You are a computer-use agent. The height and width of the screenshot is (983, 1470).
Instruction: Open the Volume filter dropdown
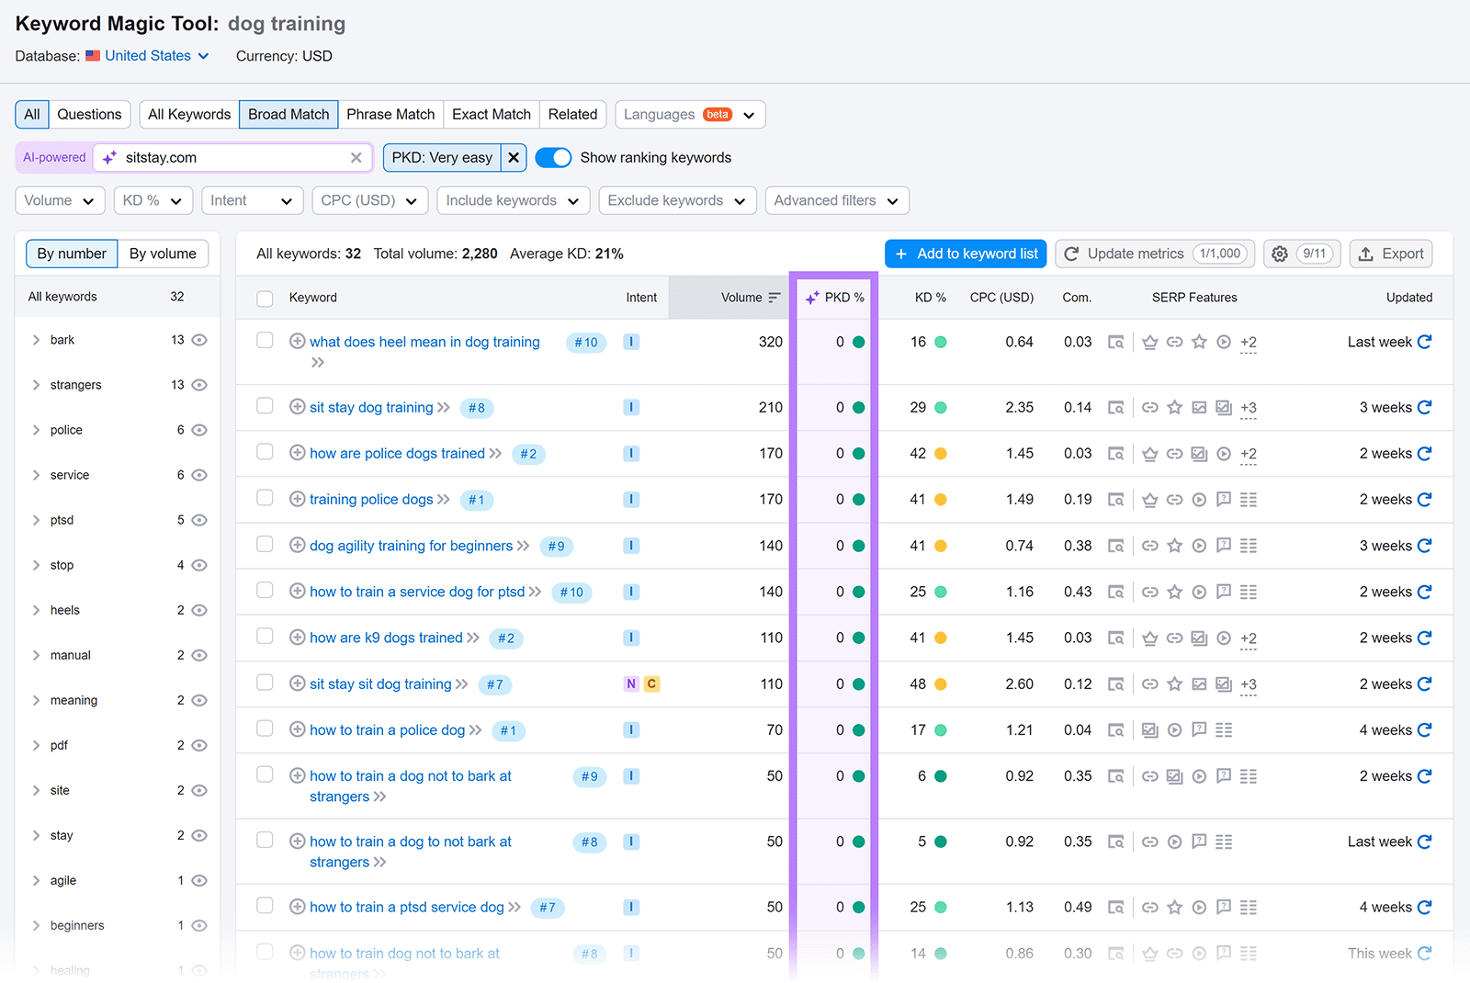tap(59, 200)
